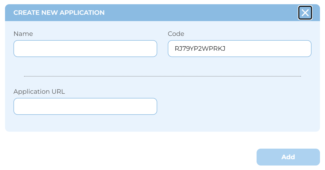
Task: Click the Application URL text box
Action: coord(85,106)
